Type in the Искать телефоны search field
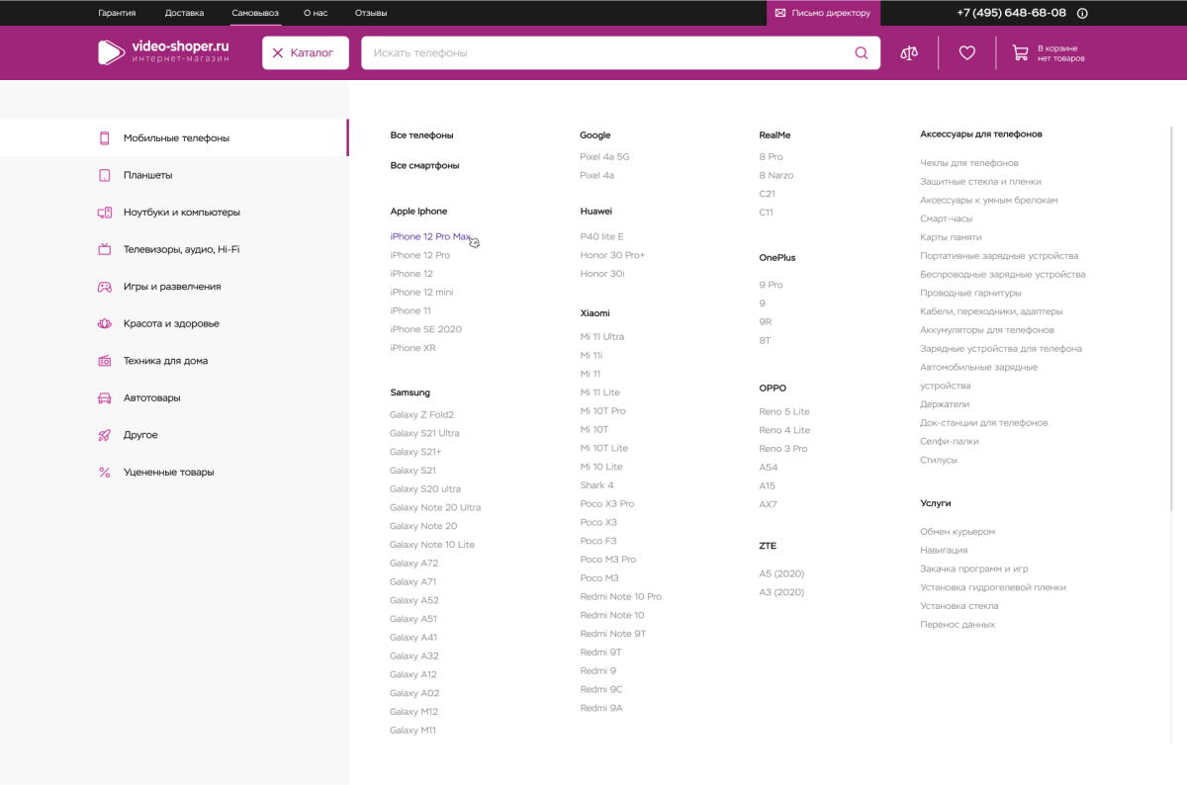 603,53
